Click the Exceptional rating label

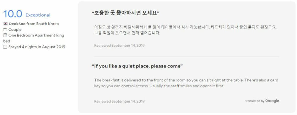38,15
